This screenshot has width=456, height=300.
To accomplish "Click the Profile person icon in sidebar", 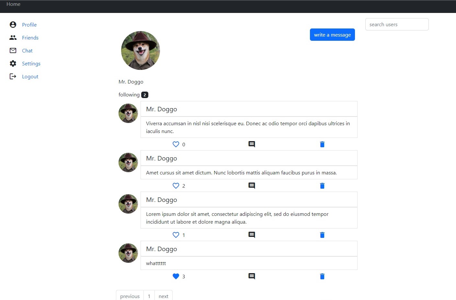I will tap(13, 24).
